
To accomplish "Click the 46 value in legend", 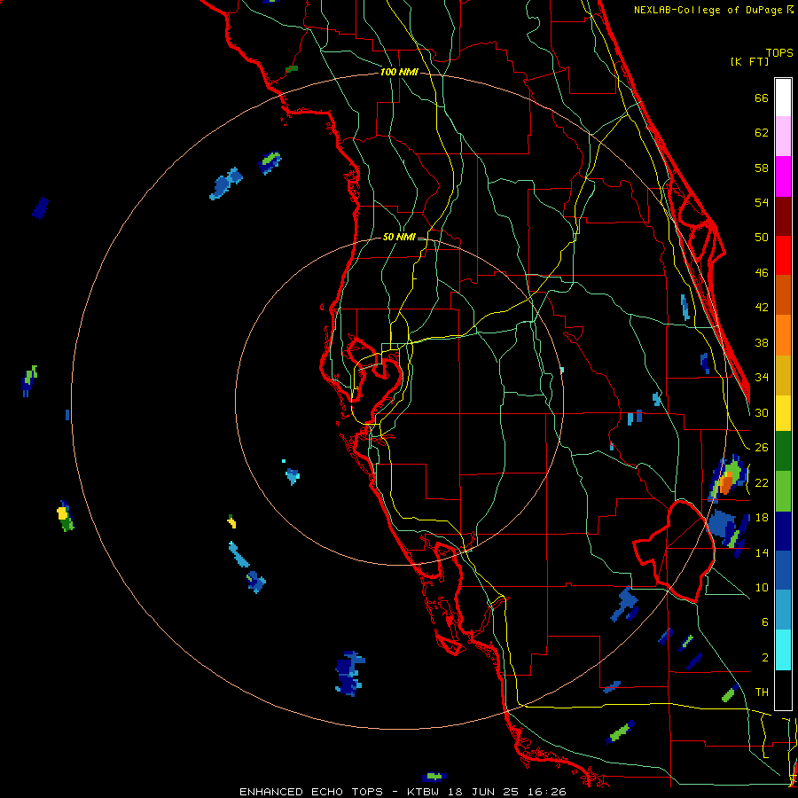I will coord(762,273).
